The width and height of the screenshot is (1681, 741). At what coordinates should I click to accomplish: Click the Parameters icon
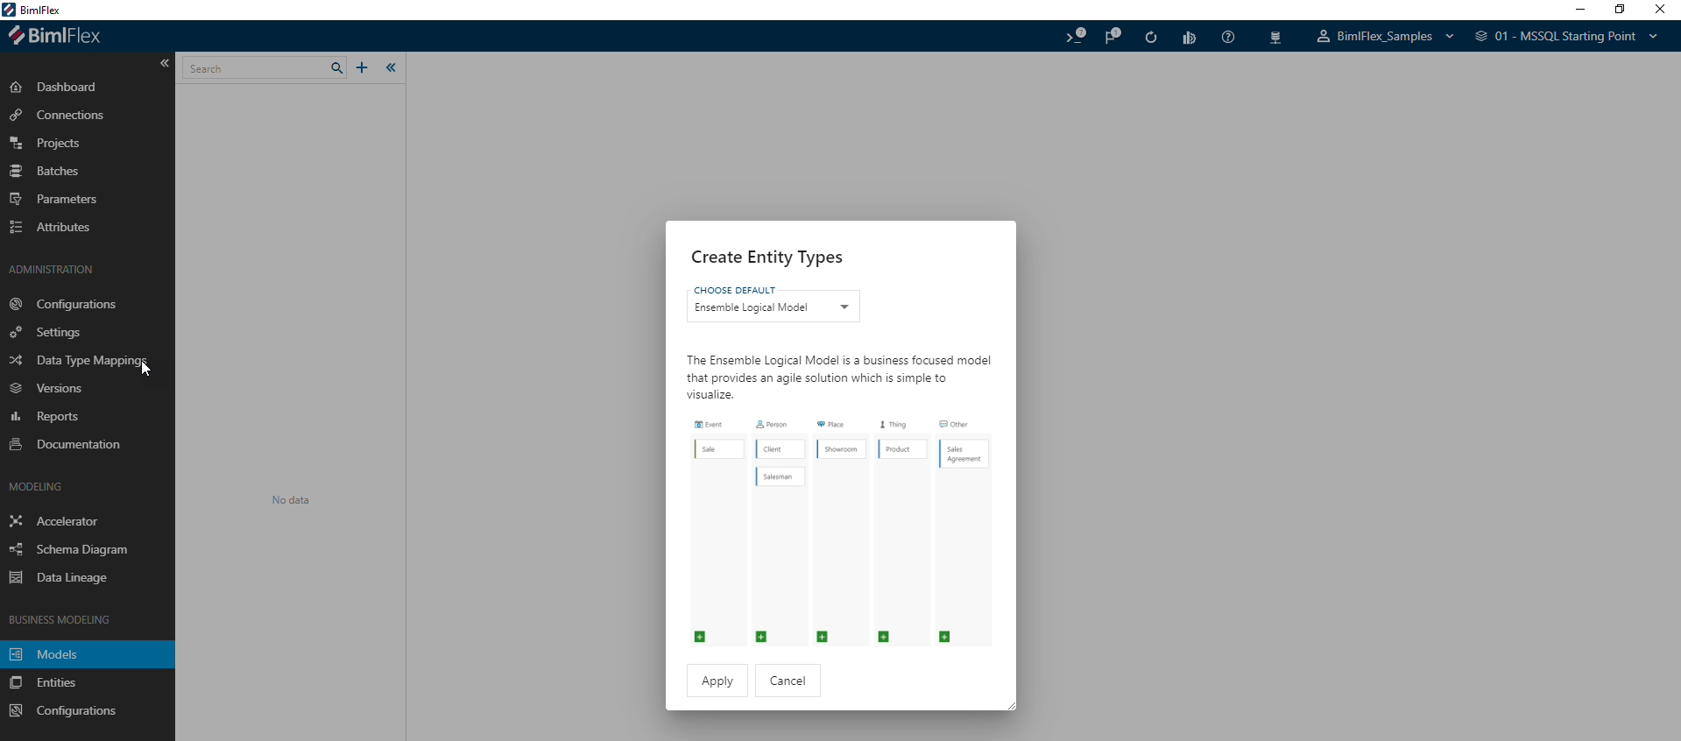16,199
